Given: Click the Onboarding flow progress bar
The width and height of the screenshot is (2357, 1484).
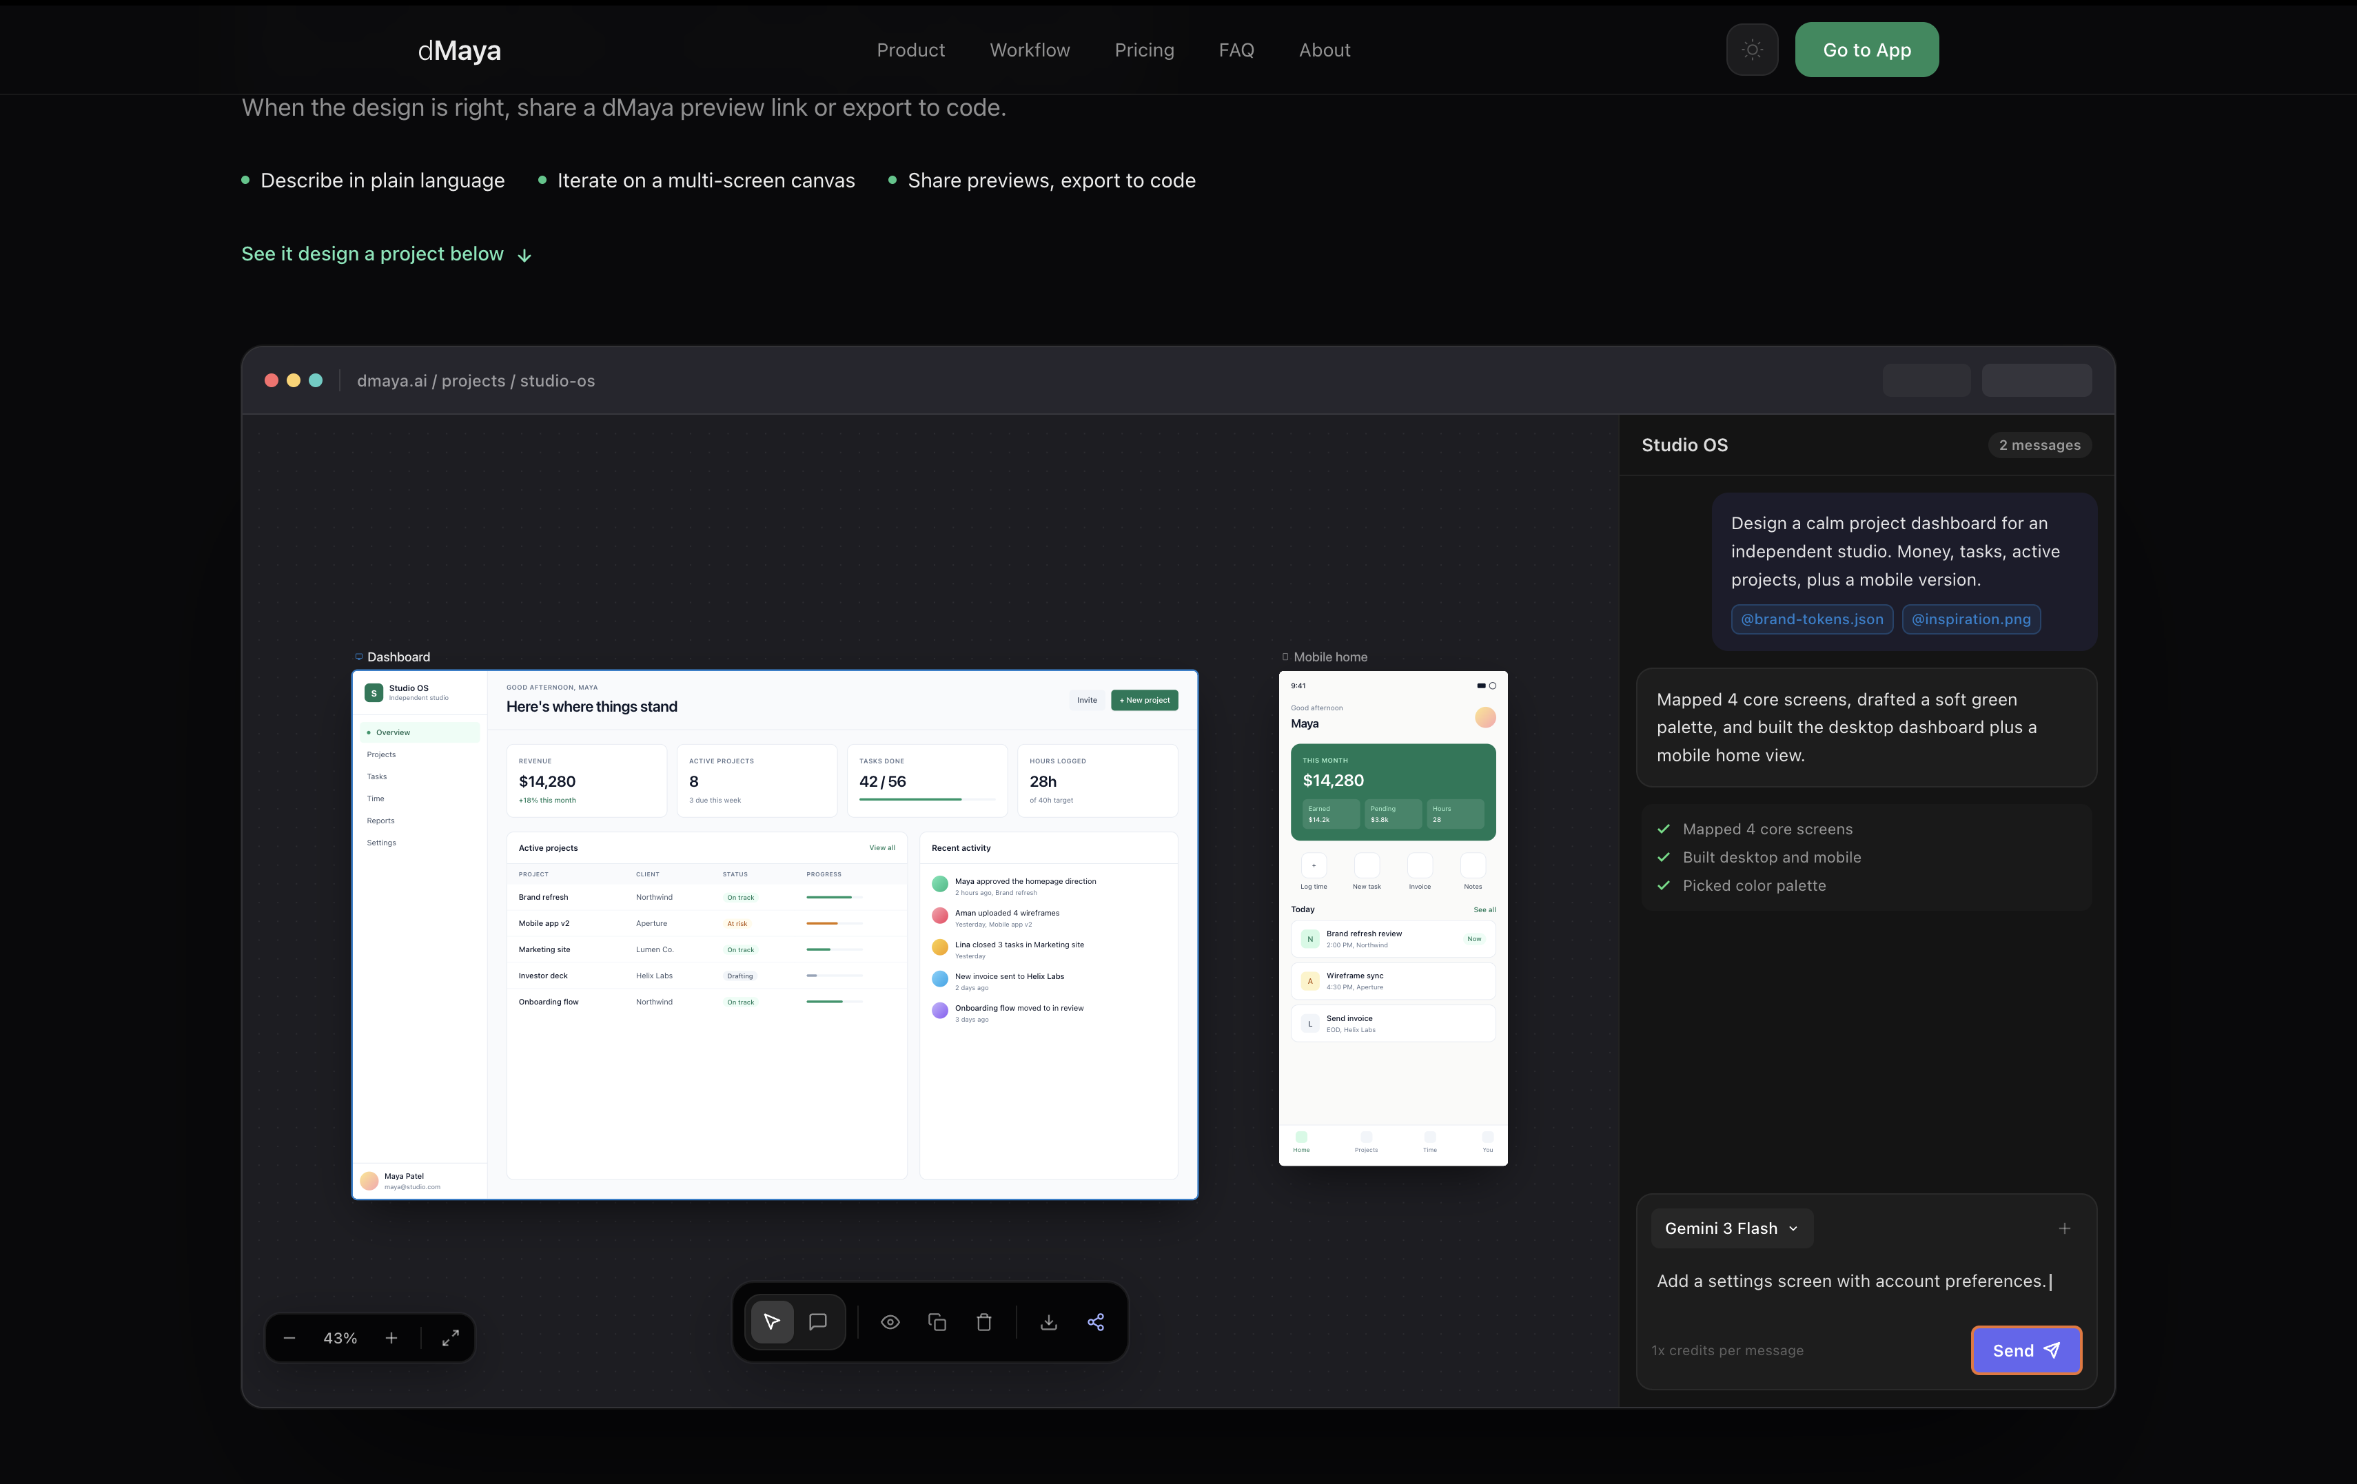Looking at the screenshot, I should tap(835, 1002).
